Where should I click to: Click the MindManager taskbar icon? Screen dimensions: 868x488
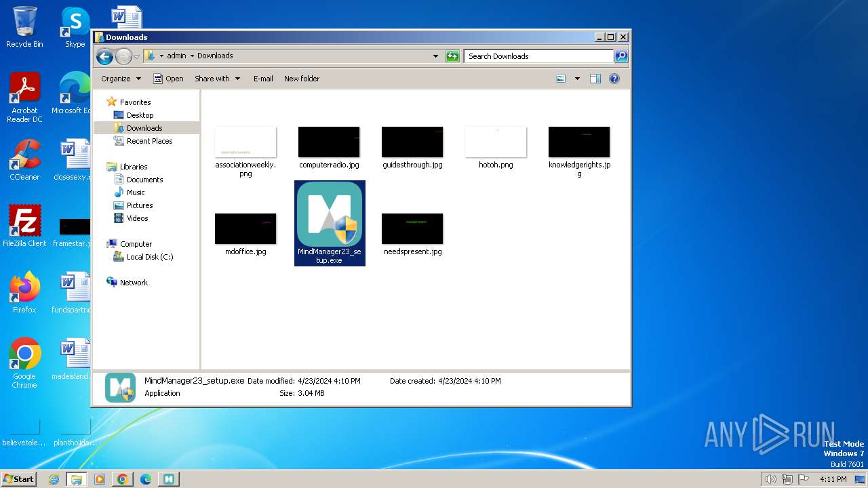pyautogui.click(x=169, y=479)
